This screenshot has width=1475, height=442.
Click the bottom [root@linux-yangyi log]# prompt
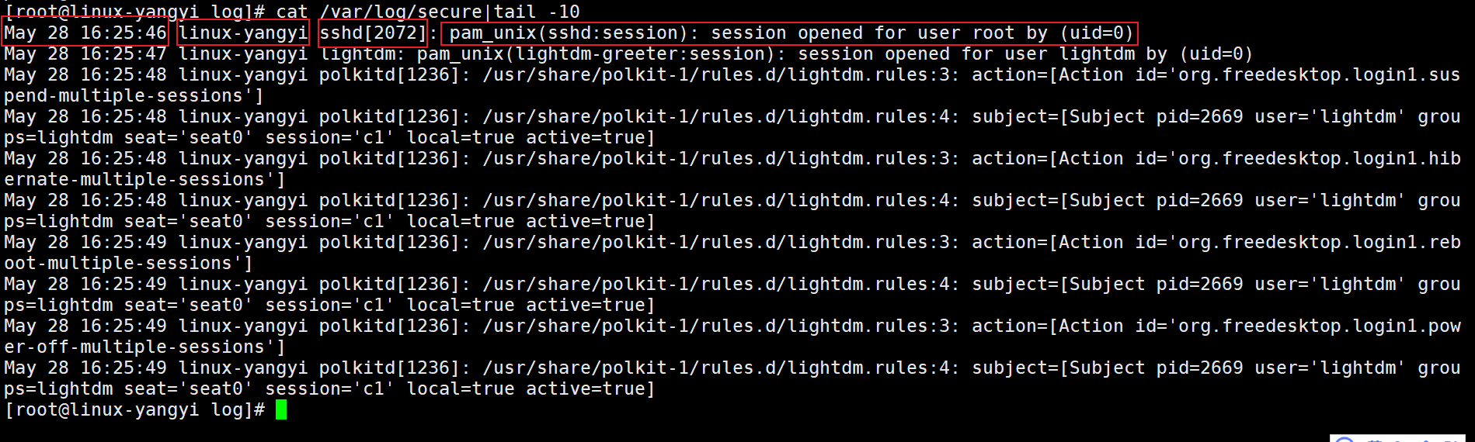click(x=134, y=409)
